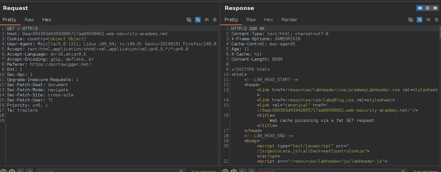Click the 'Dnt: 1' header line
This screenshot has width=441, height=172.
click(15, 69)
